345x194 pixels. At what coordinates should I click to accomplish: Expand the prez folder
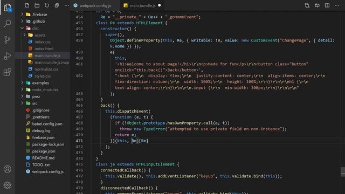(x=22, y=96)
